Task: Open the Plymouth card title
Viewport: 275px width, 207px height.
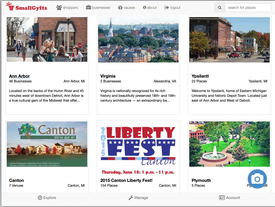Action: pos(201,180)
